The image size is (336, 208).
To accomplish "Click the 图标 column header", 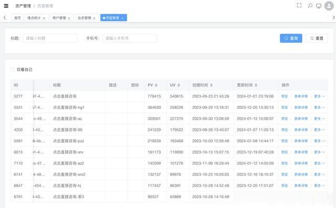I will (x=135, y=85).
